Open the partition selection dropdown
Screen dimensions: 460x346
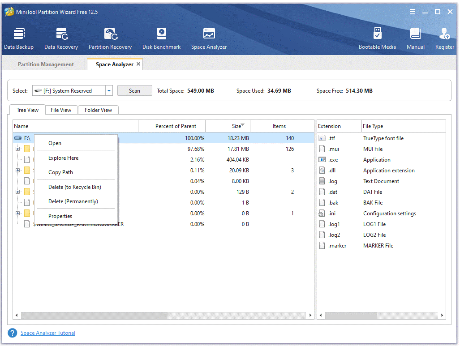(108, 90)
